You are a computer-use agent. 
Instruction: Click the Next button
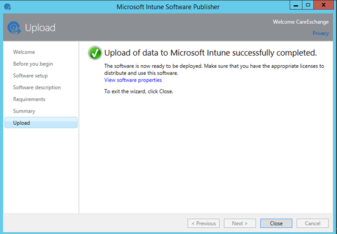click(240, 223)
